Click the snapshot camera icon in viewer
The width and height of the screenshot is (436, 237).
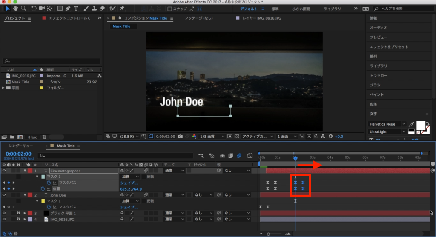click(181, 137)
